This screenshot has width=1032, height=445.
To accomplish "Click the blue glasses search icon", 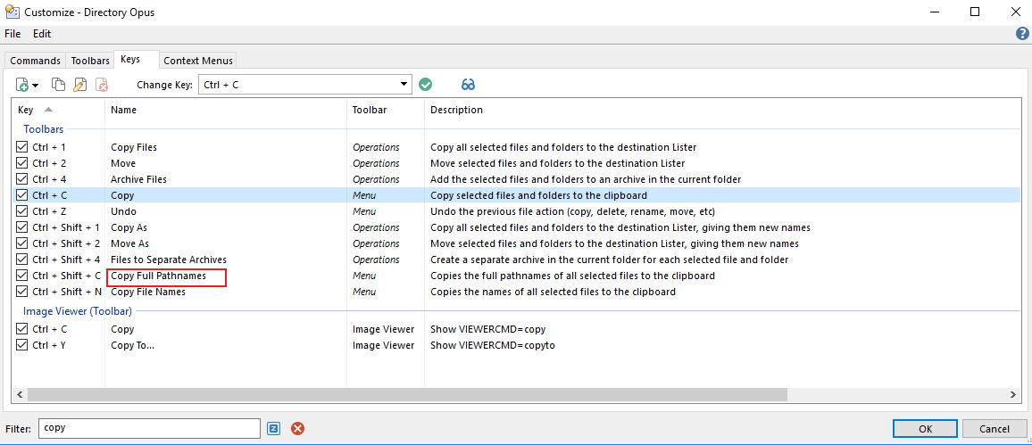I will [x=468, y=85].
